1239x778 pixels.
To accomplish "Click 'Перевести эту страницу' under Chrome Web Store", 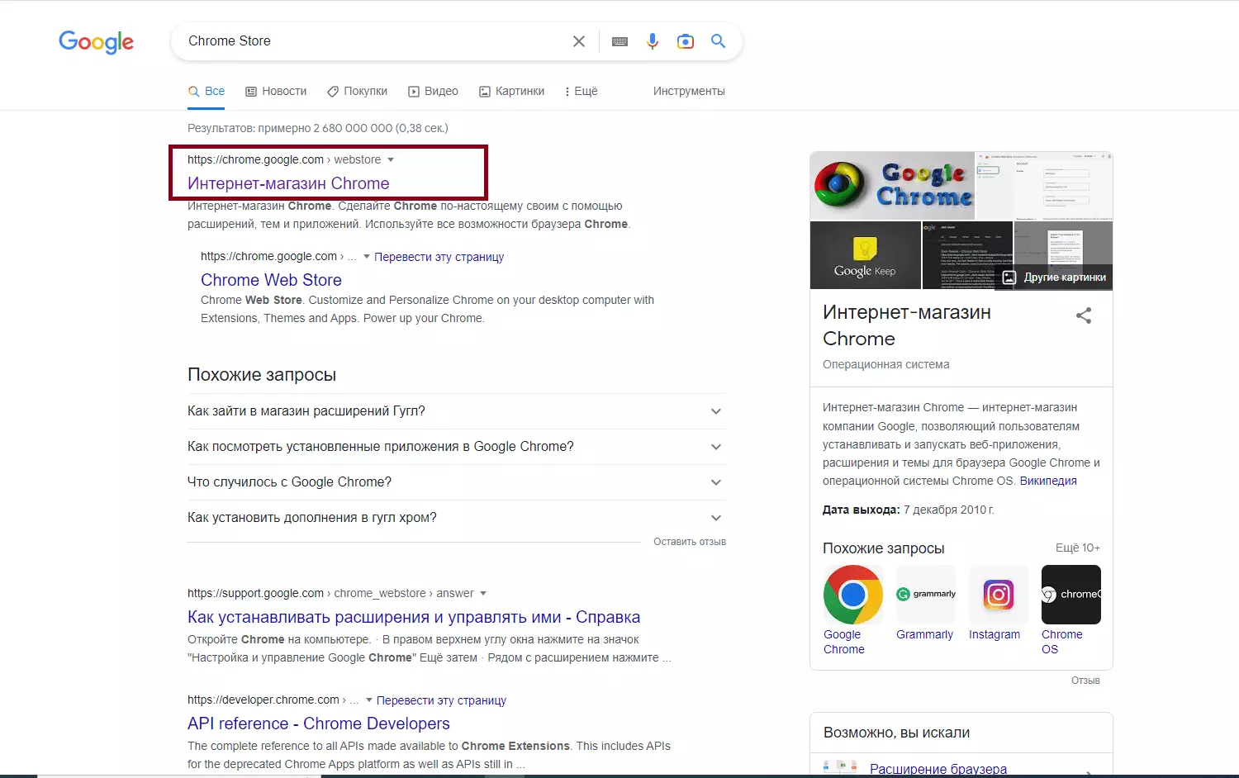I will tap(439, 257).
